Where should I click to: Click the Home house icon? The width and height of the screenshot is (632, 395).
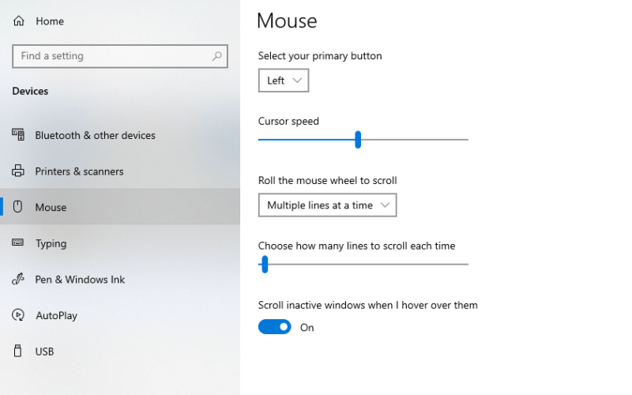coord(18,21)
